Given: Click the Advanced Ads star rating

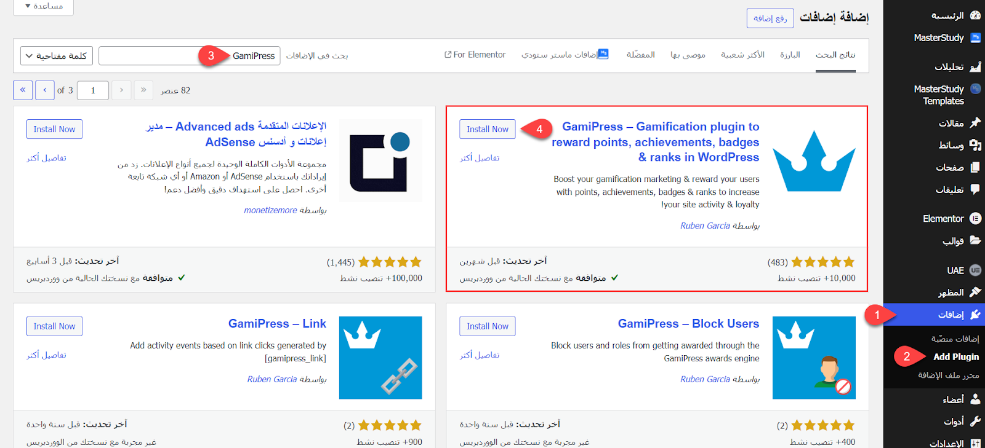Looking at the screenshot, I should click(390, 262).
